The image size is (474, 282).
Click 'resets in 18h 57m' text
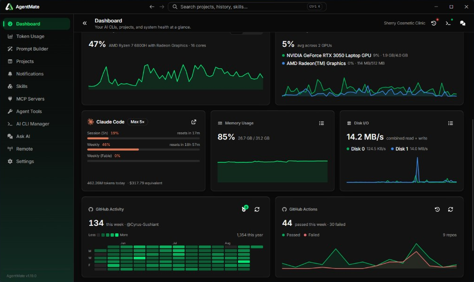[x=185, y=145]
